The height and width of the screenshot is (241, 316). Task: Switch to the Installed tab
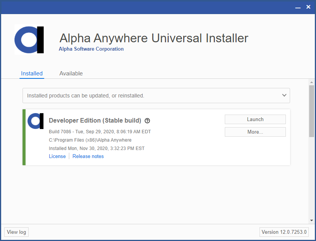pos(32,73)
